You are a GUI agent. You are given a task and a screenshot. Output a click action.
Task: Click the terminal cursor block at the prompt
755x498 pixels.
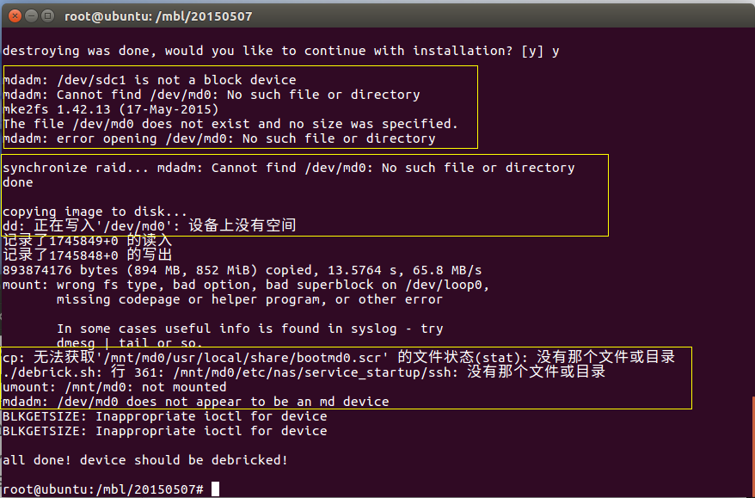[215, 489]
